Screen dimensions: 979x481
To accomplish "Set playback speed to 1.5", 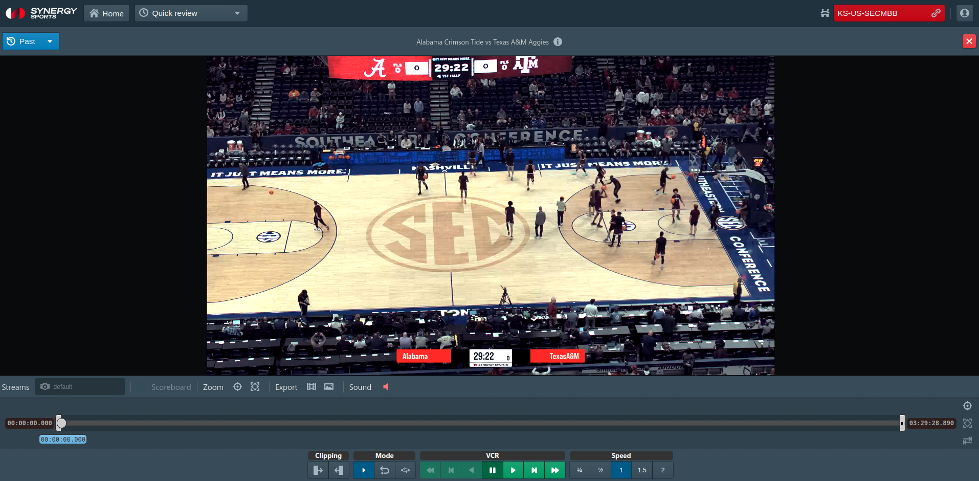I will (642, 470).
